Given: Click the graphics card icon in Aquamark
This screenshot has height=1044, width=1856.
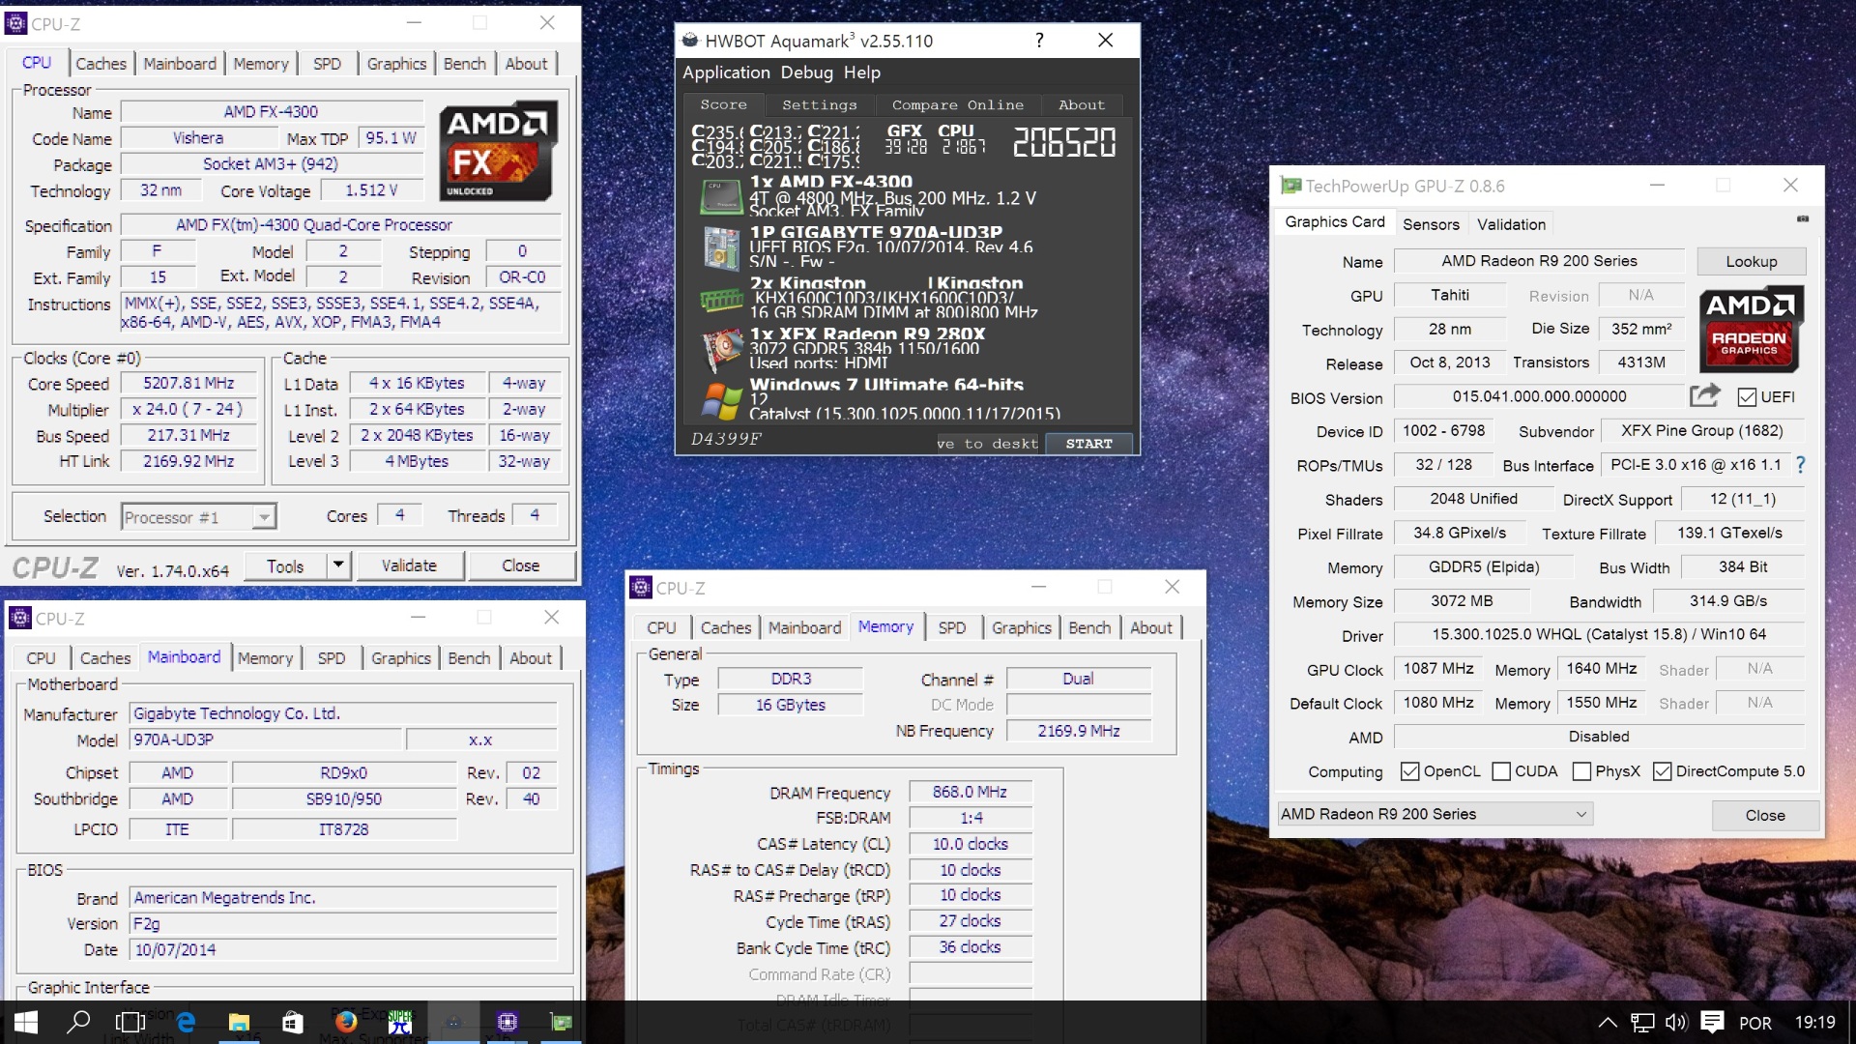Looking at the screenshot, I should coord(720,350).
